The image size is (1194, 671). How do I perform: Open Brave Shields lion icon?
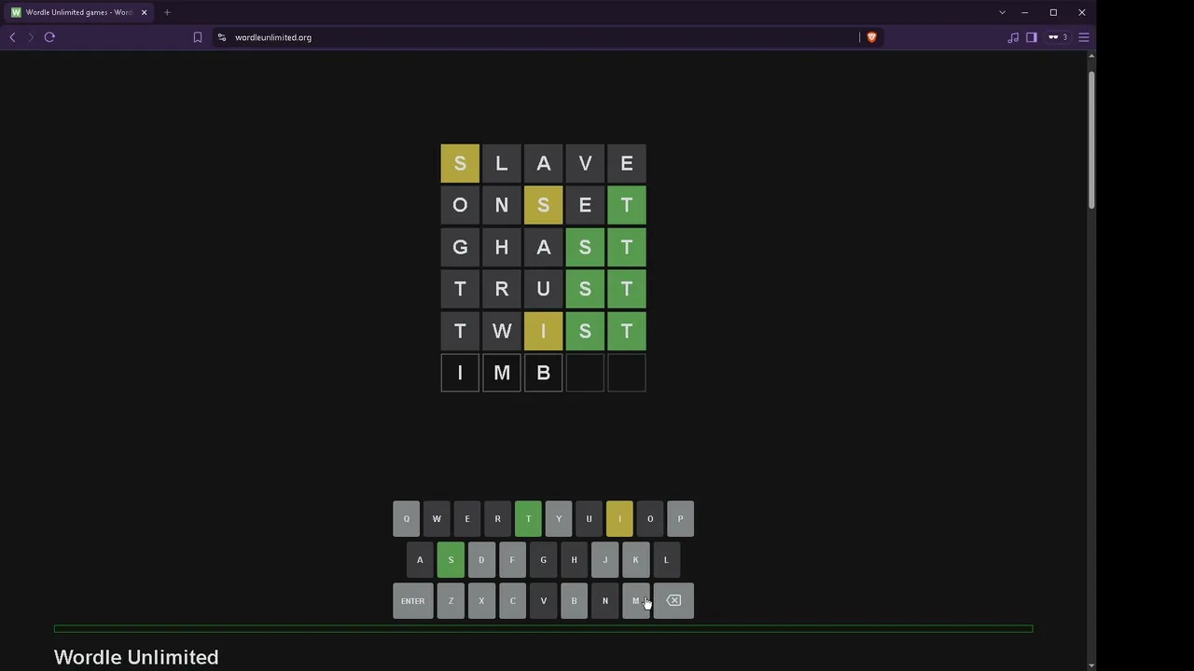(872, 37)
